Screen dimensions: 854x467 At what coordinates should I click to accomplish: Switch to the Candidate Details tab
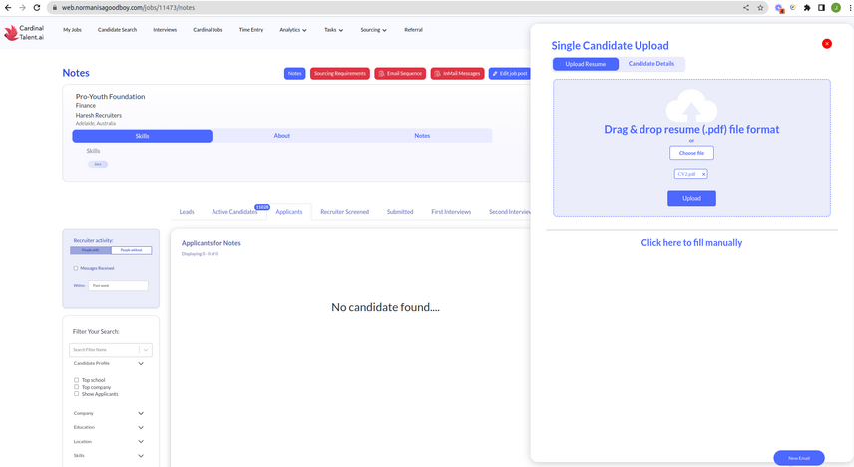[650, 64]
